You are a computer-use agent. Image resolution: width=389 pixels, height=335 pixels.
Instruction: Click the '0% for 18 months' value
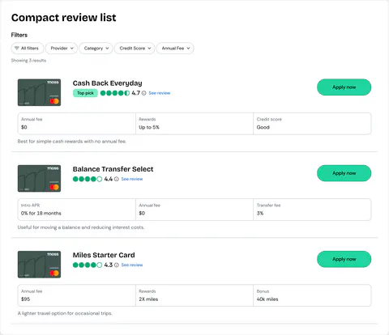[41, 214]
